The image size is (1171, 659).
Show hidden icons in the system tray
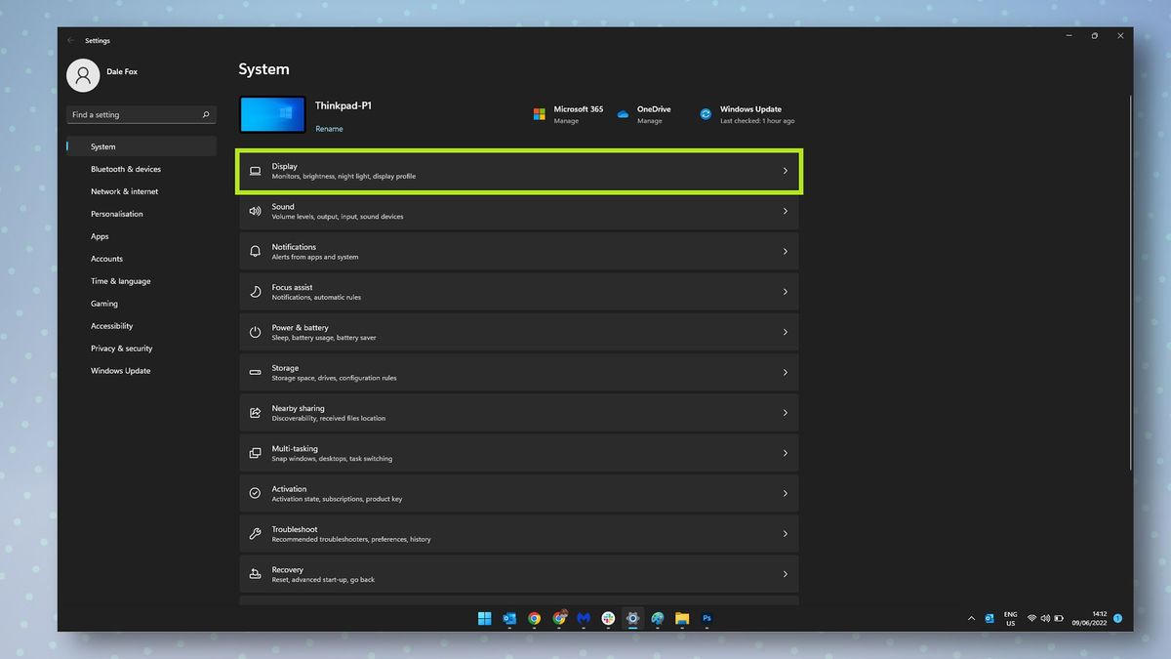971,618
